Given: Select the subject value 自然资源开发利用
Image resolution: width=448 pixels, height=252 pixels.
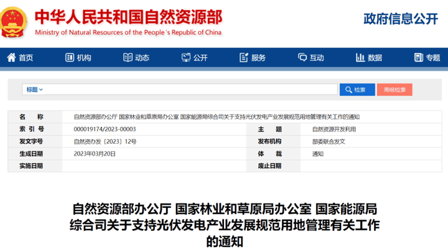Looking at the screenshot, I should tap(334, 129).
